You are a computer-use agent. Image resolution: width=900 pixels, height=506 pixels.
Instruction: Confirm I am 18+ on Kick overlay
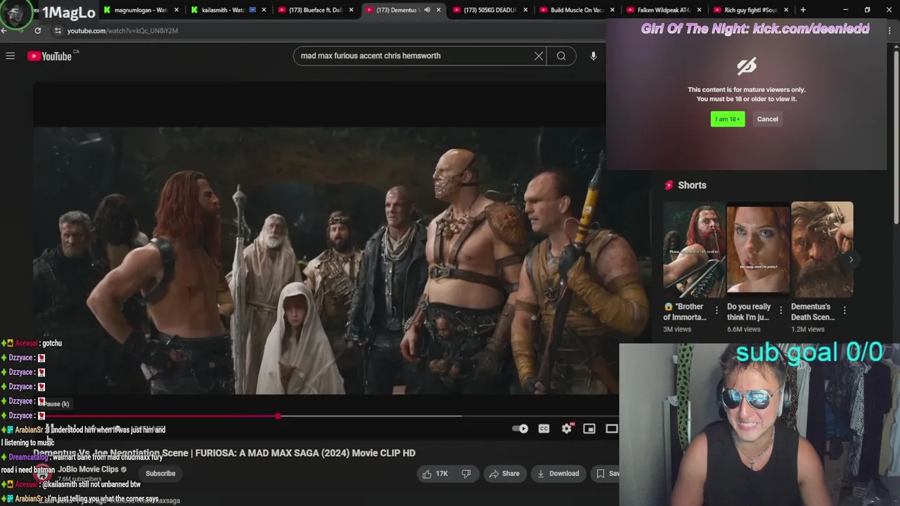point(728,119)
